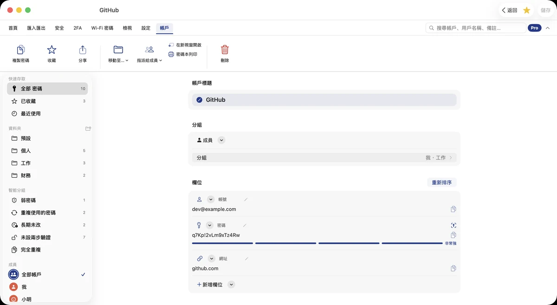557x305 pixels.
Task: Click the 返回 back button
Action: pyautogui.click(x=509, y=10)
